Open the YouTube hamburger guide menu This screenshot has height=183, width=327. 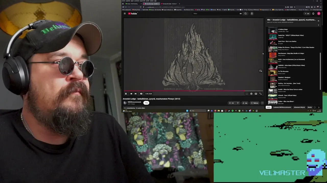(125, 13)
